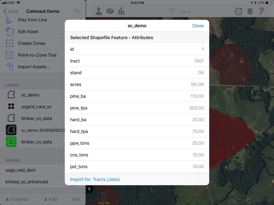Screen dimensions: 274x205
Task: Select the Edit Asset tool icon
Action: point(10,31)
